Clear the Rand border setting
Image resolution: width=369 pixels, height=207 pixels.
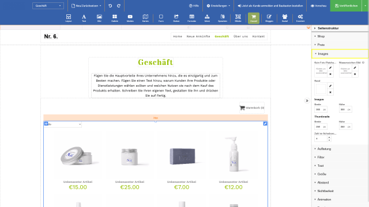pos(330,92)
